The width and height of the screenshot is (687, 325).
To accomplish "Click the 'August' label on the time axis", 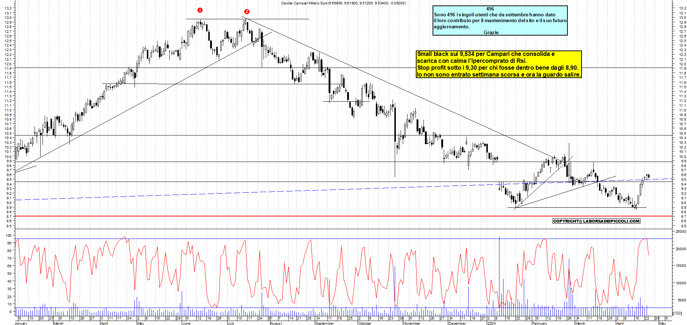I will pos(276,323).
